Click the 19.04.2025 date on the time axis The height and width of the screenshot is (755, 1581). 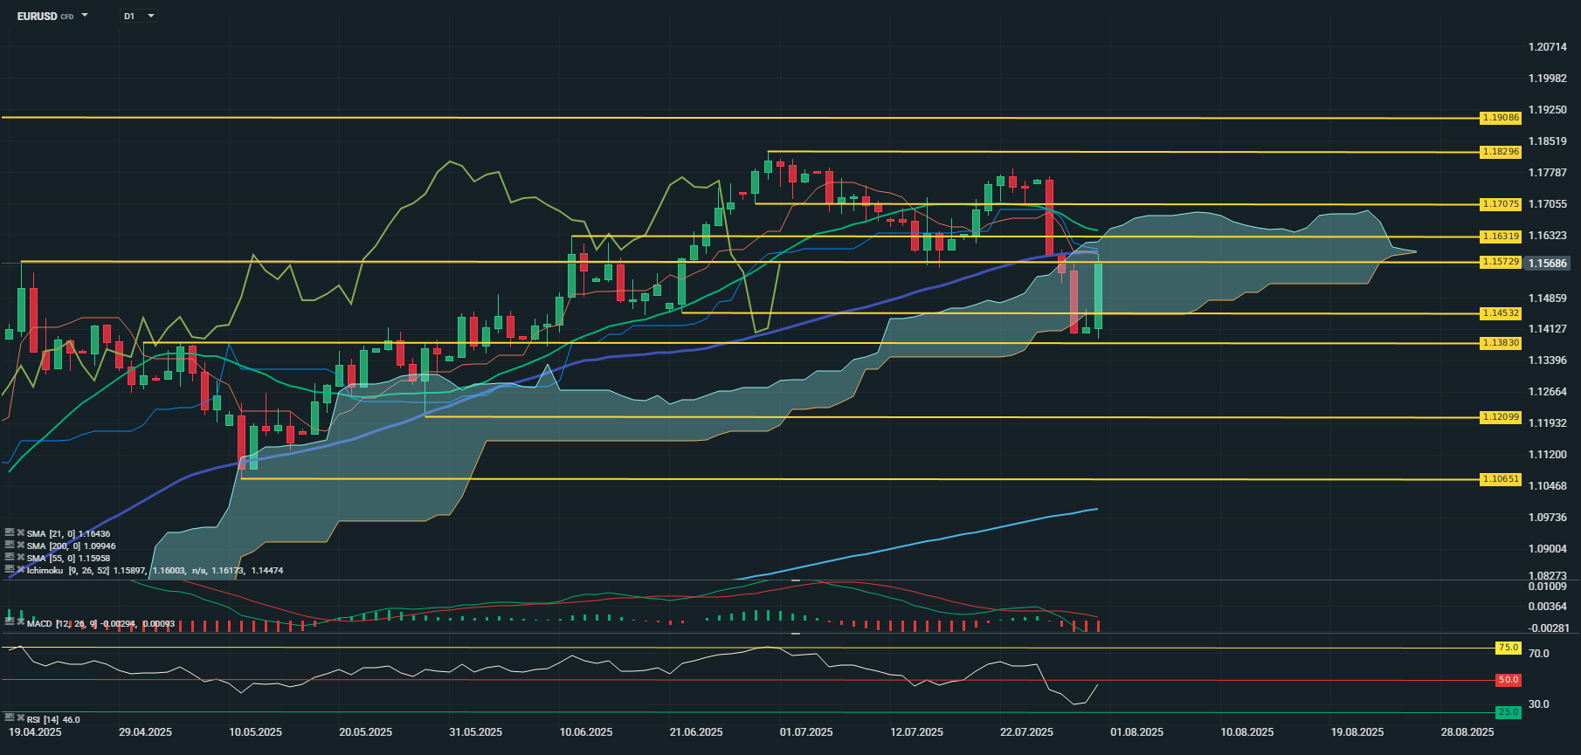35,732
